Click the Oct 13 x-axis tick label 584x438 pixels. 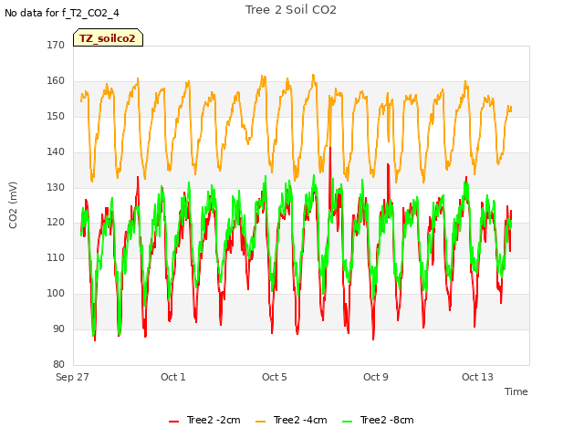pos(477,377)
